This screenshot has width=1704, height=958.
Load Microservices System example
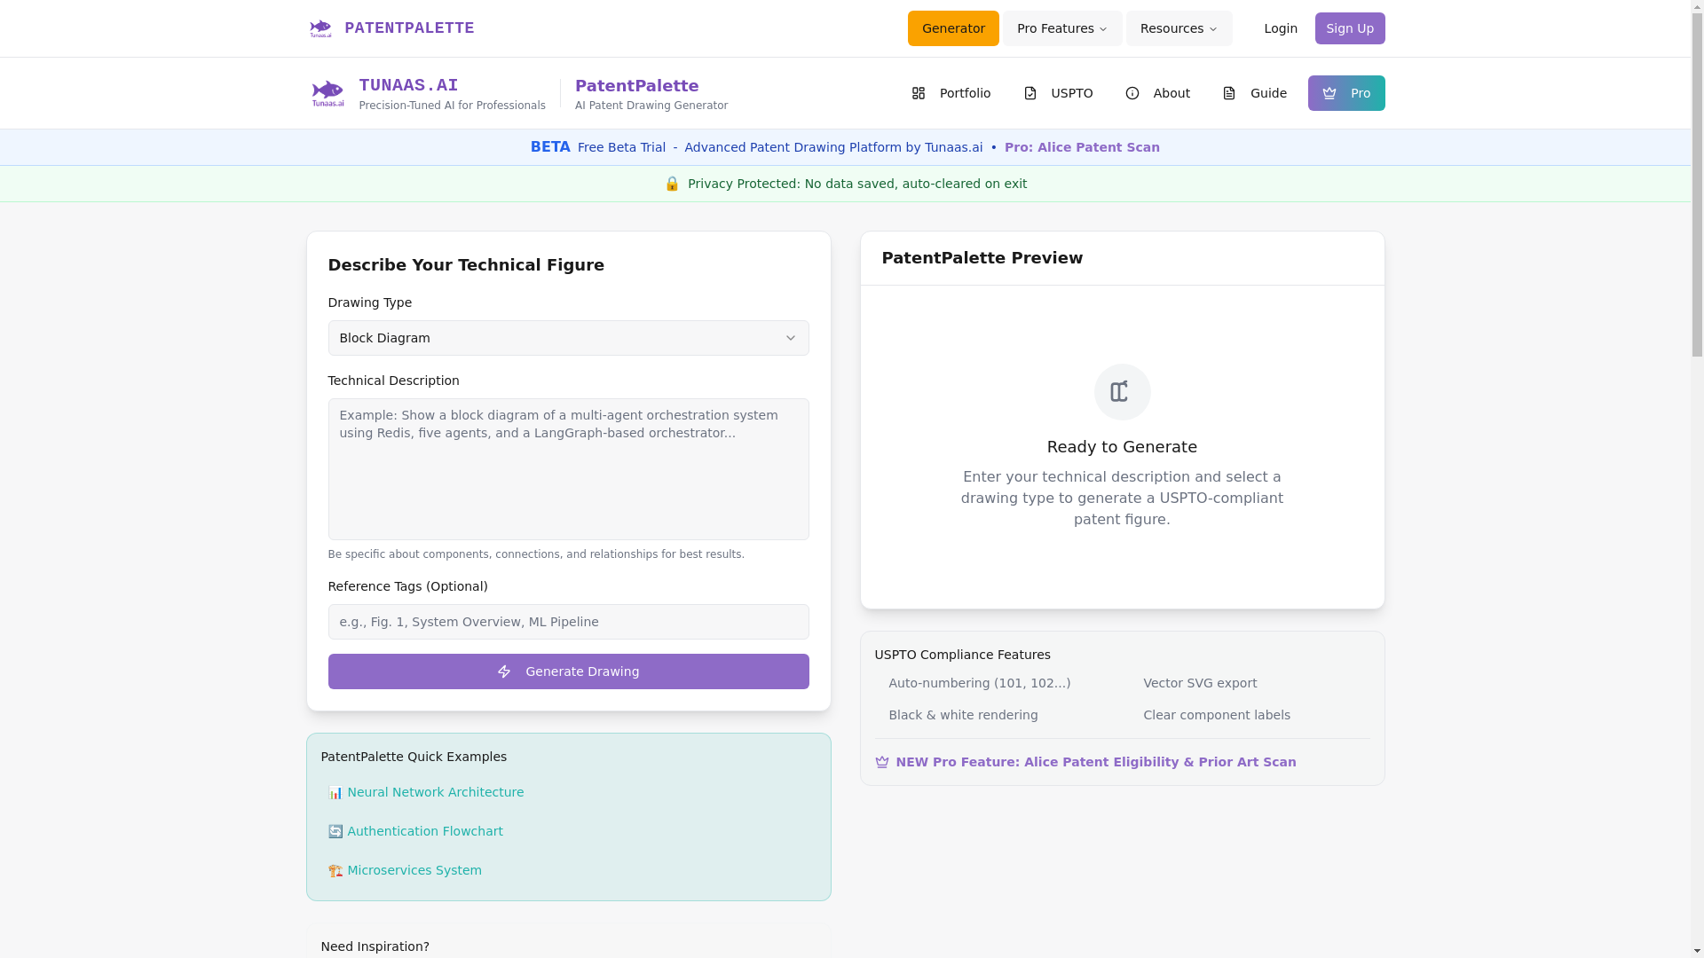[x=405, y=870]
